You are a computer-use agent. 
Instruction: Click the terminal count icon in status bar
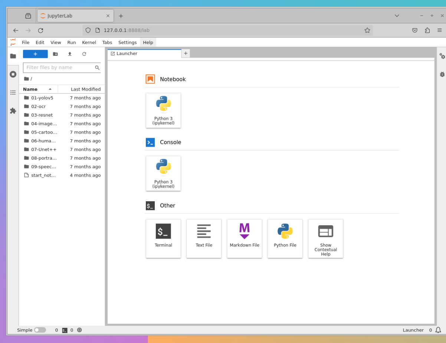coord(65,330)
